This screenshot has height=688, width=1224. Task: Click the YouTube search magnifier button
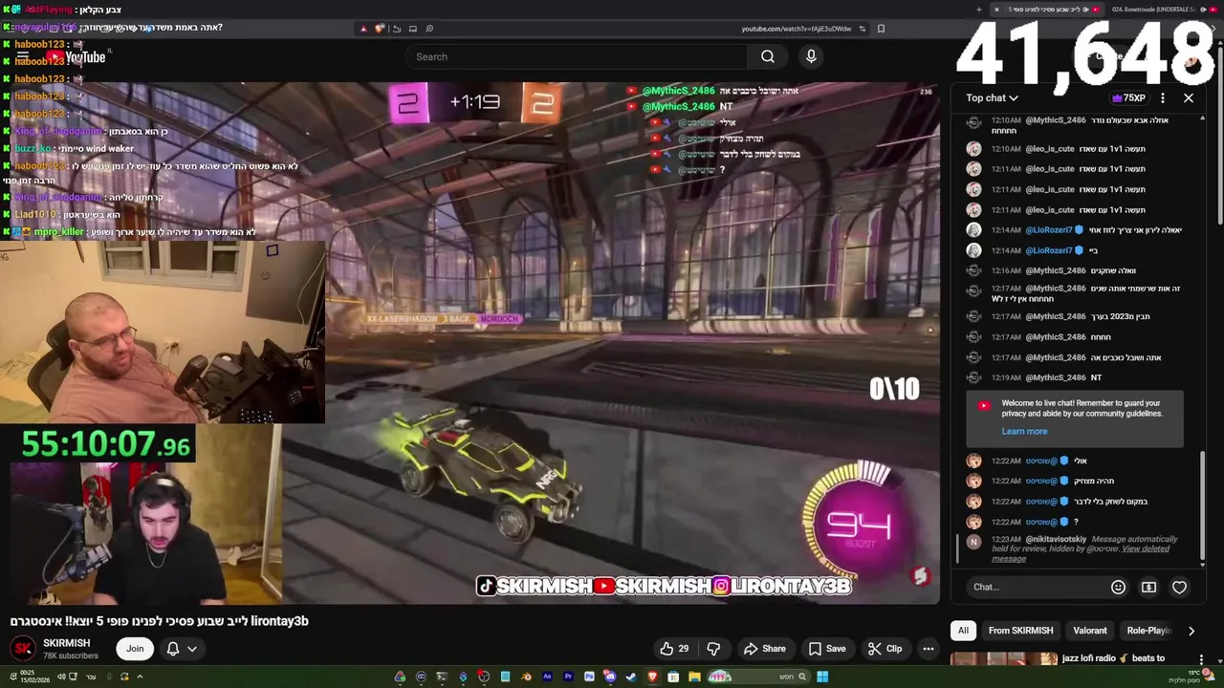click(768, 56)
